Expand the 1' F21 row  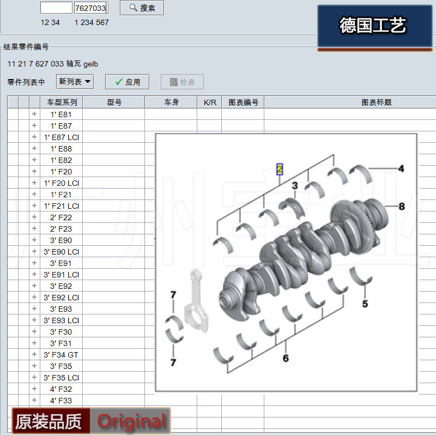point(34,194)
